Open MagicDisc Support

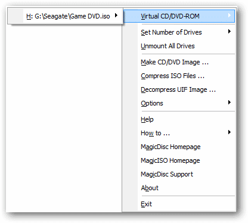(179, 174)
